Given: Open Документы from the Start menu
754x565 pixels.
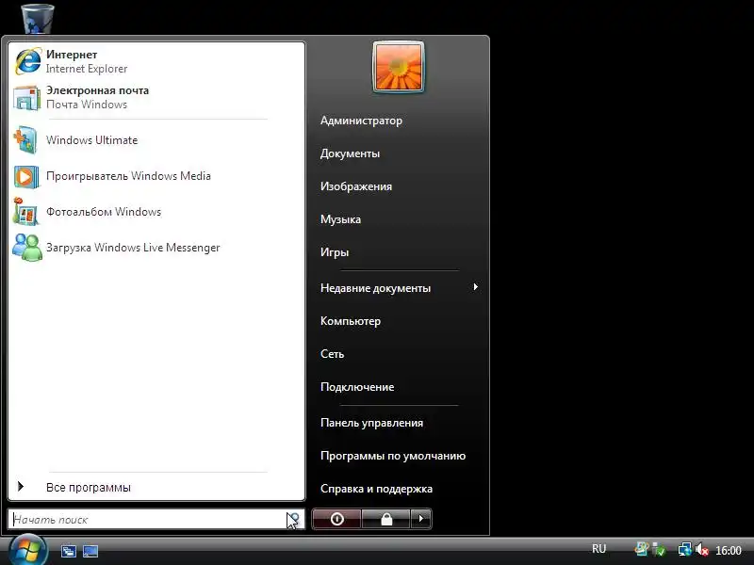Looking at the screenshot, I should (350, 153).
